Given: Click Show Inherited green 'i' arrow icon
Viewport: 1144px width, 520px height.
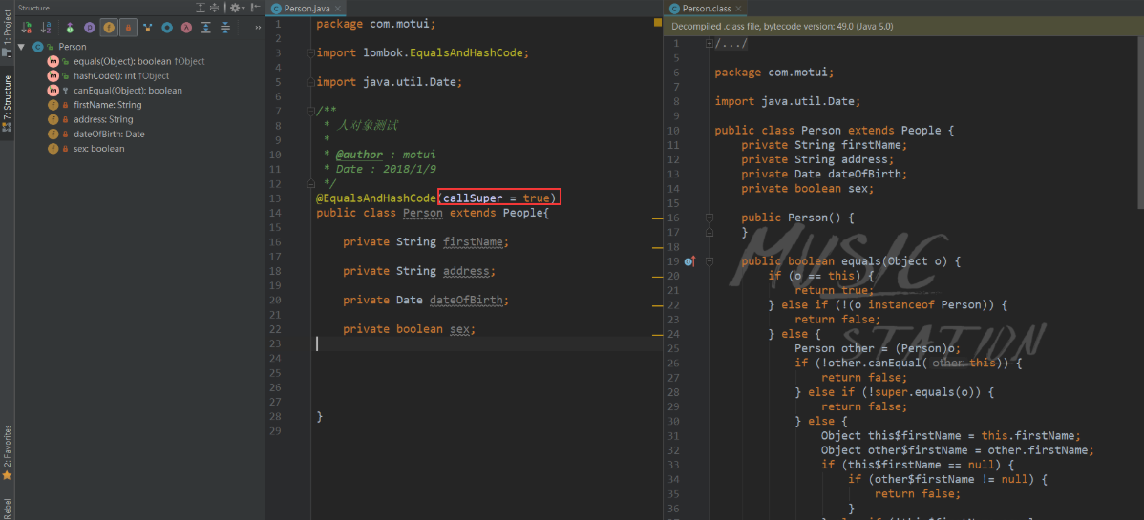Looking at the screenshot, I should (70, 28).
